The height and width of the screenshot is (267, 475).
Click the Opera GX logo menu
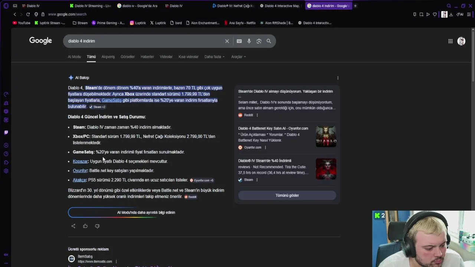click(6, 6)
